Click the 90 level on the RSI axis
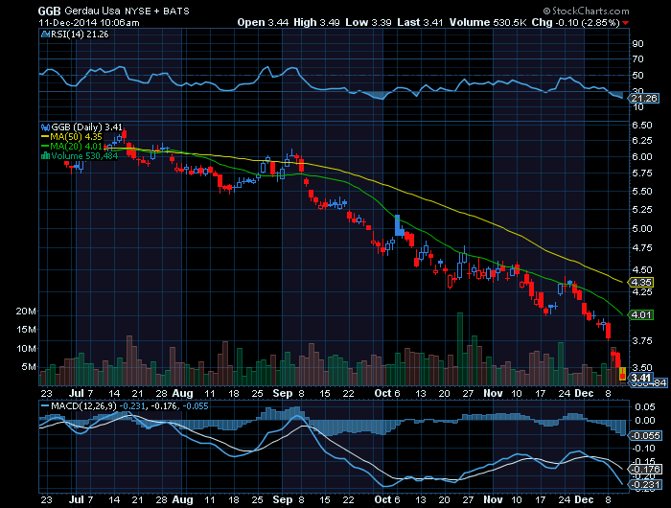 [637, 44]
